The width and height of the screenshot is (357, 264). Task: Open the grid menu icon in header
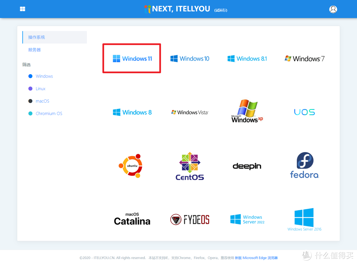tap(22, 9)
